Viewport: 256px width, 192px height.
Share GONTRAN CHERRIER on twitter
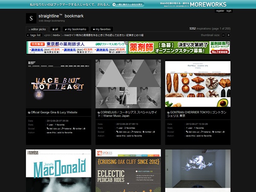coord(217,132)
